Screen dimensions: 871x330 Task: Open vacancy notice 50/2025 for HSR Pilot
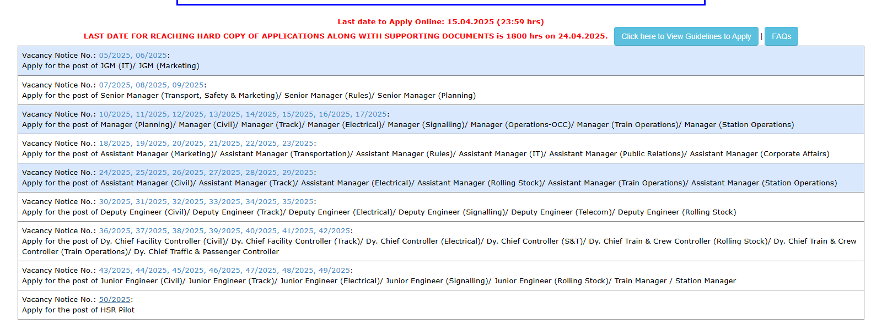coord(115,300)
